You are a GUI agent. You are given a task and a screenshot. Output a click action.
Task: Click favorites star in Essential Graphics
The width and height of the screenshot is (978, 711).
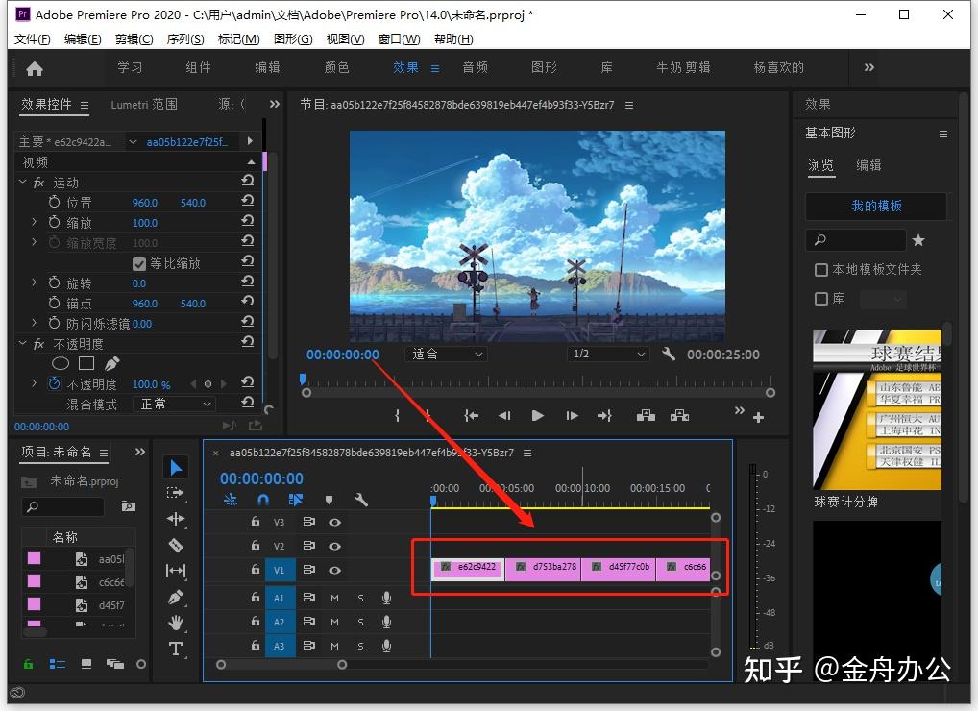(918, 240)
